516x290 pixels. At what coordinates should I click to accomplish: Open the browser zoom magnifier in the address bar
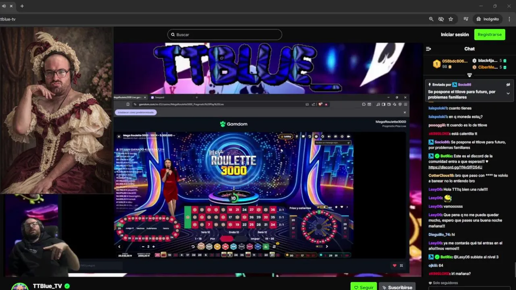[431, 19]
